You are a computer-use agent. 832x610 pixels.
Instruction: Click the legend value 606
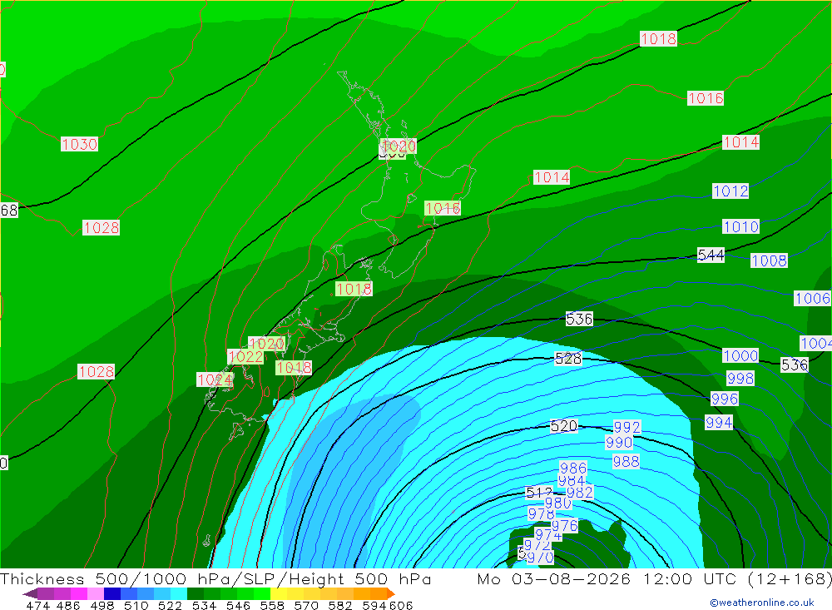point(401,605)
